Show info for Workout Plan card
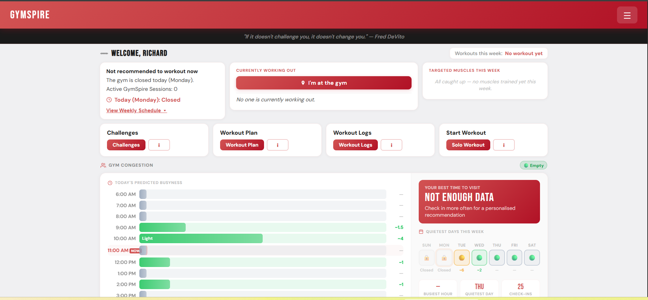Viewport: 648px width, 300px height. pyautogui.click(x=278, y=145)
